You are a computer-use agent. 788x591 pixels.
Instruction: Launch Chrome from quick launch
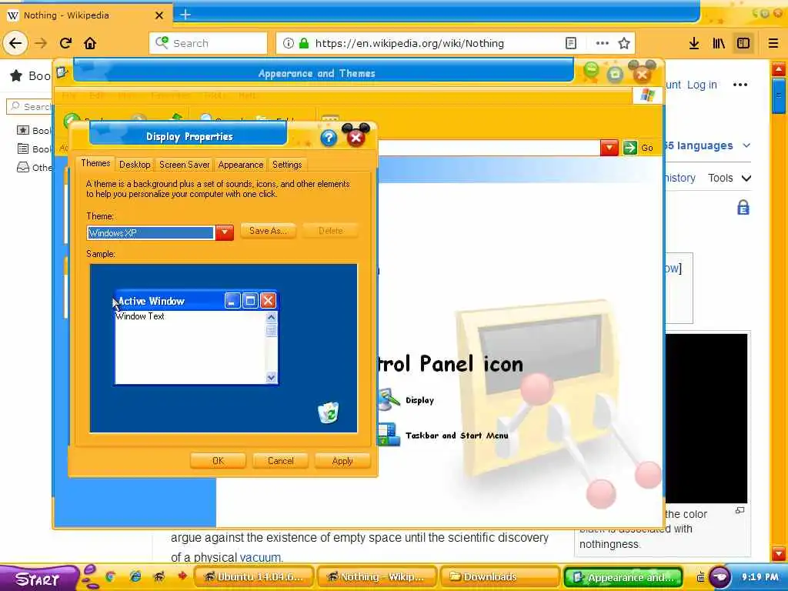point(111,576)
